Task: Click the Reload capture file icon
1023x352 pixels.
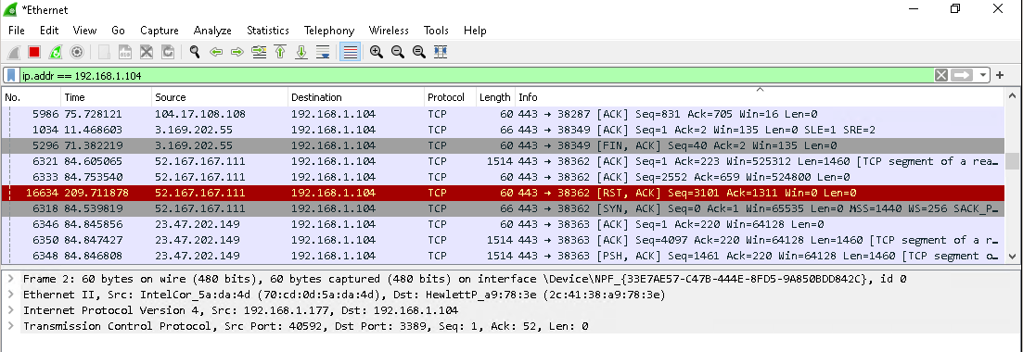Action: pos(168,52)
